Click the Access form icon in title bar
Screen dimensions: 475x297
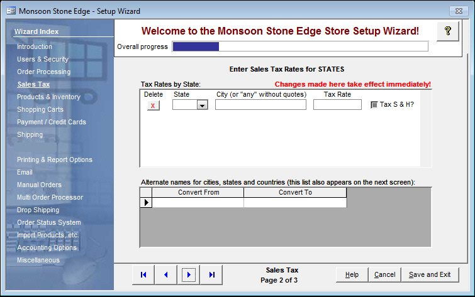pyautogui.click(x=9, y=11)
